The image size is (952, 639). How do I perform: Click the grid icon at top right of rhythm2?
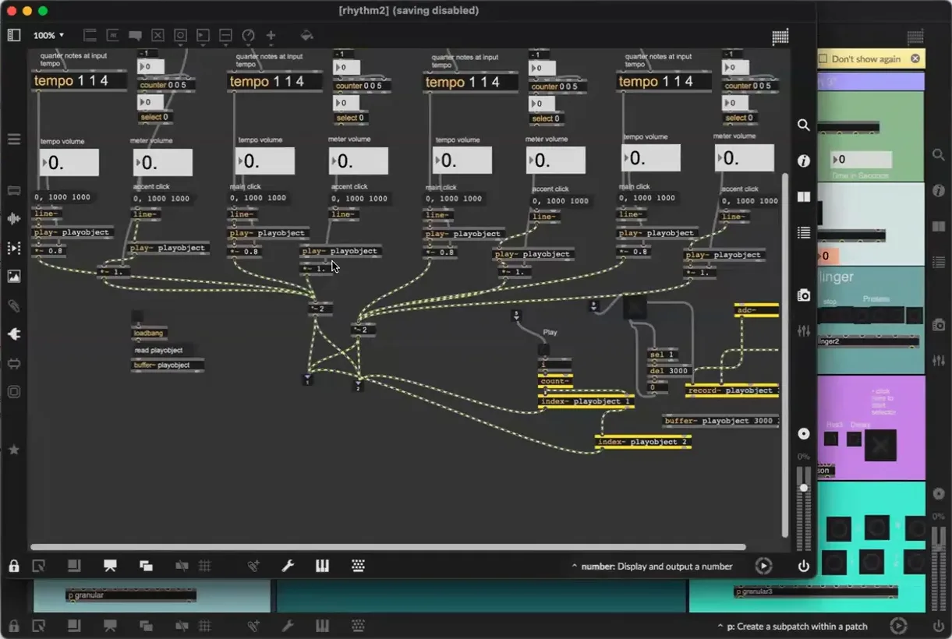780,37
